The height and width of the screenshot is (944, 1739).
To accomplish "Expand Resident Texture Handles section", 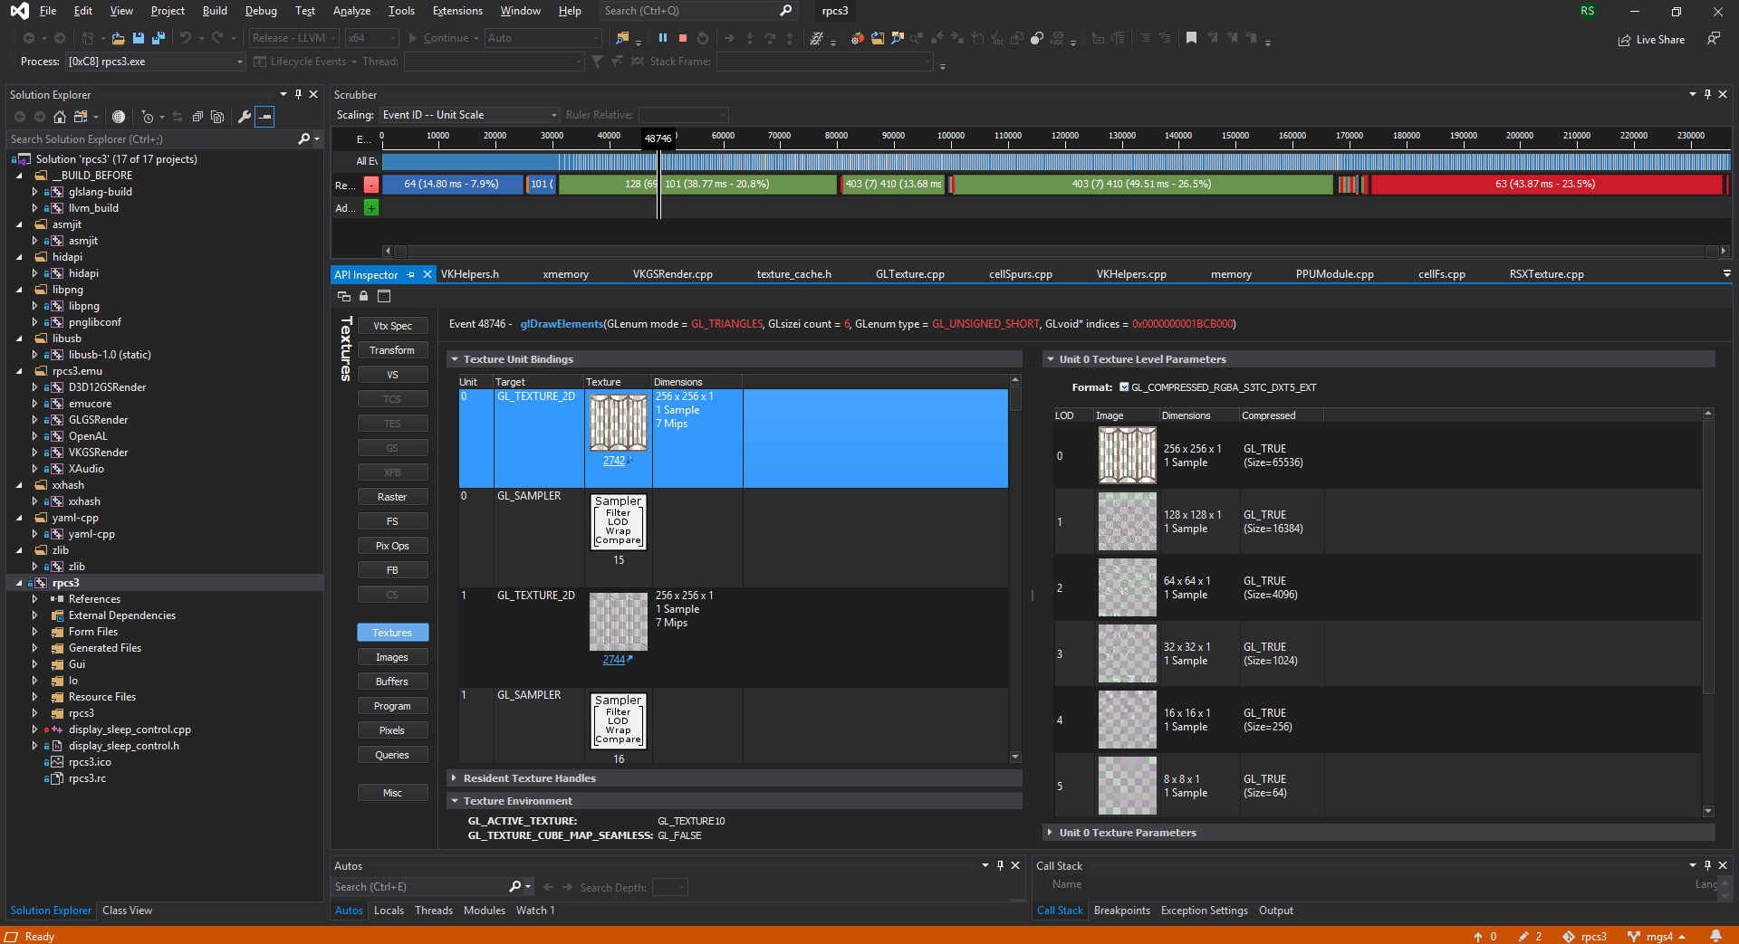I will 454,778.
